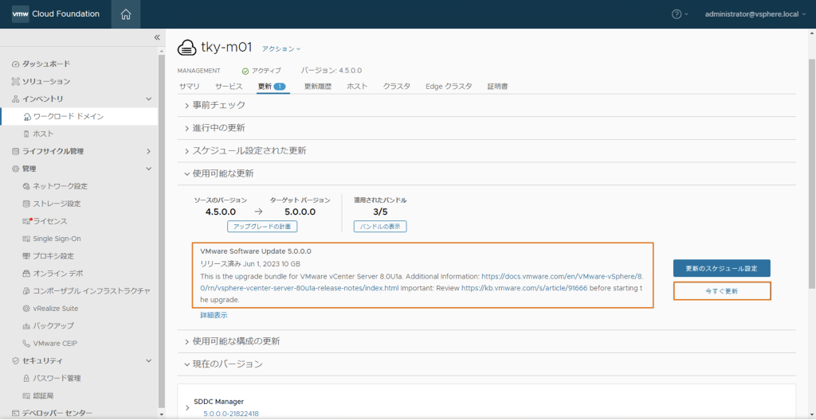The width and height of the screenshot is (816, 420).
Task: Select the ホスト icon under inventory
Action: coord(26,134)
